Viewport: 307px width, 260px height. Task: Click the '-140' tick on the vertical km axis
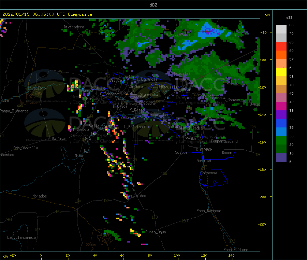point(263,114)
